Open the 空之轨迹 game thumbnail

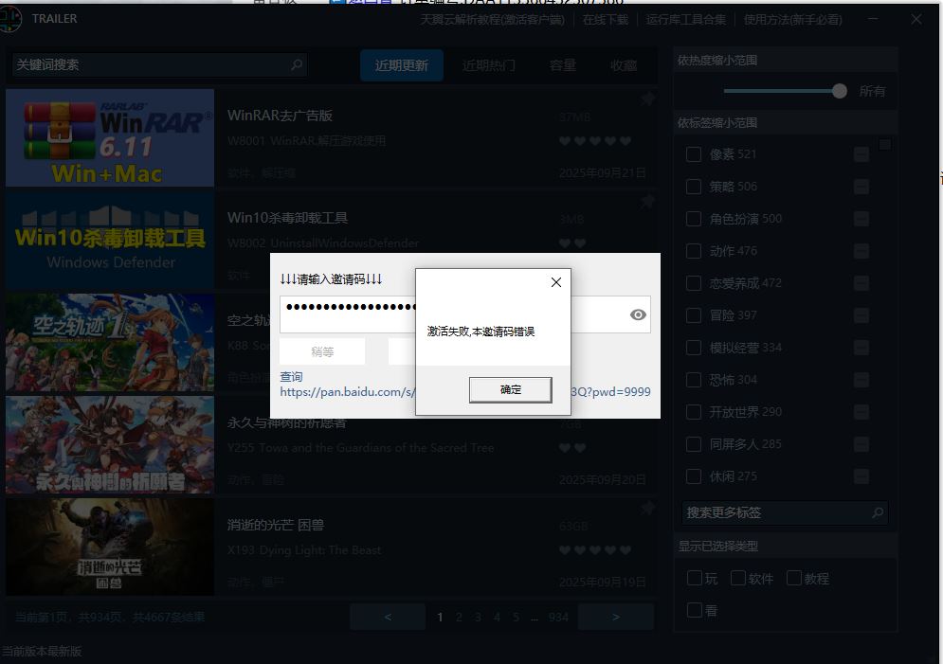(x=110, y=343)
